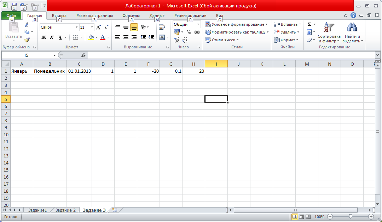The image size is (382, 222).
Task: Switch to the Формулы tab
Action: pos(131,16)
